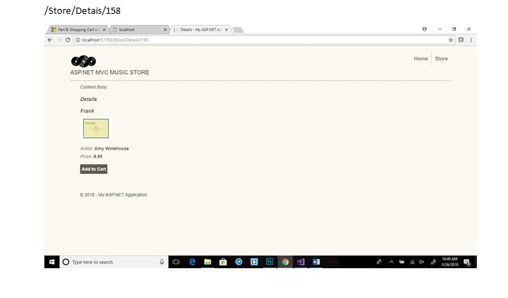Click the Cortana circle icon
The image size is (508, 298).
(66, 262)
